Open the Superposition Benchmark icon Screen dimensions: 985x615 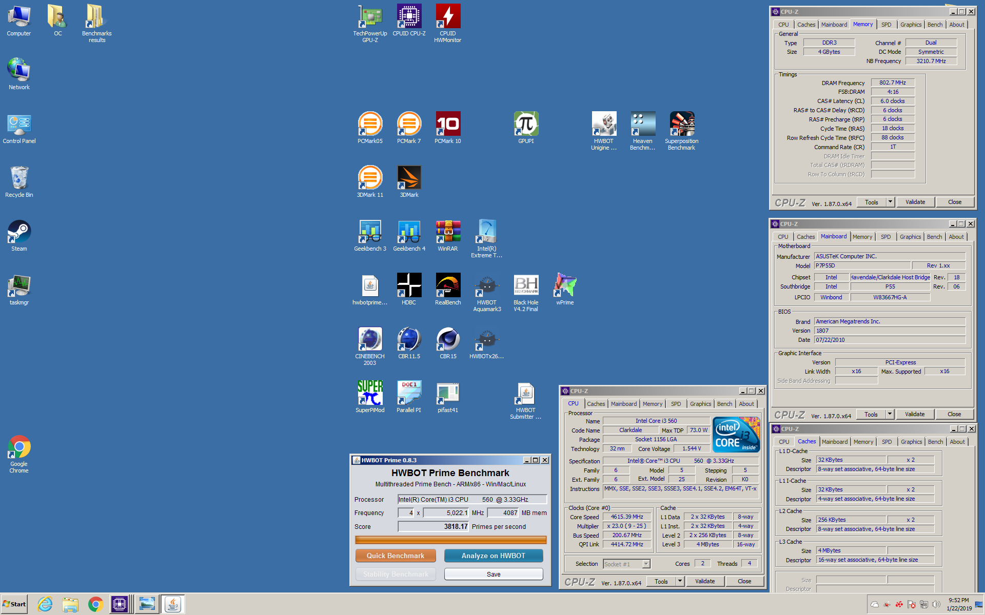click(682, 131)
